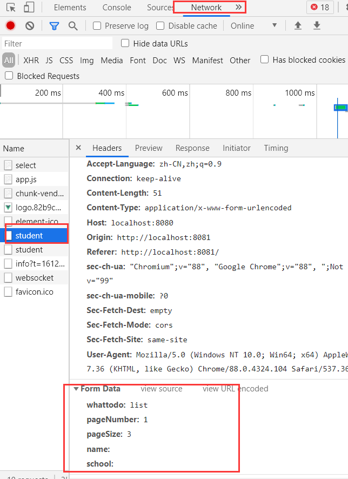Import HAR file with upload arrow
This screenshot has height=479, width=348.
coord(298,25)
